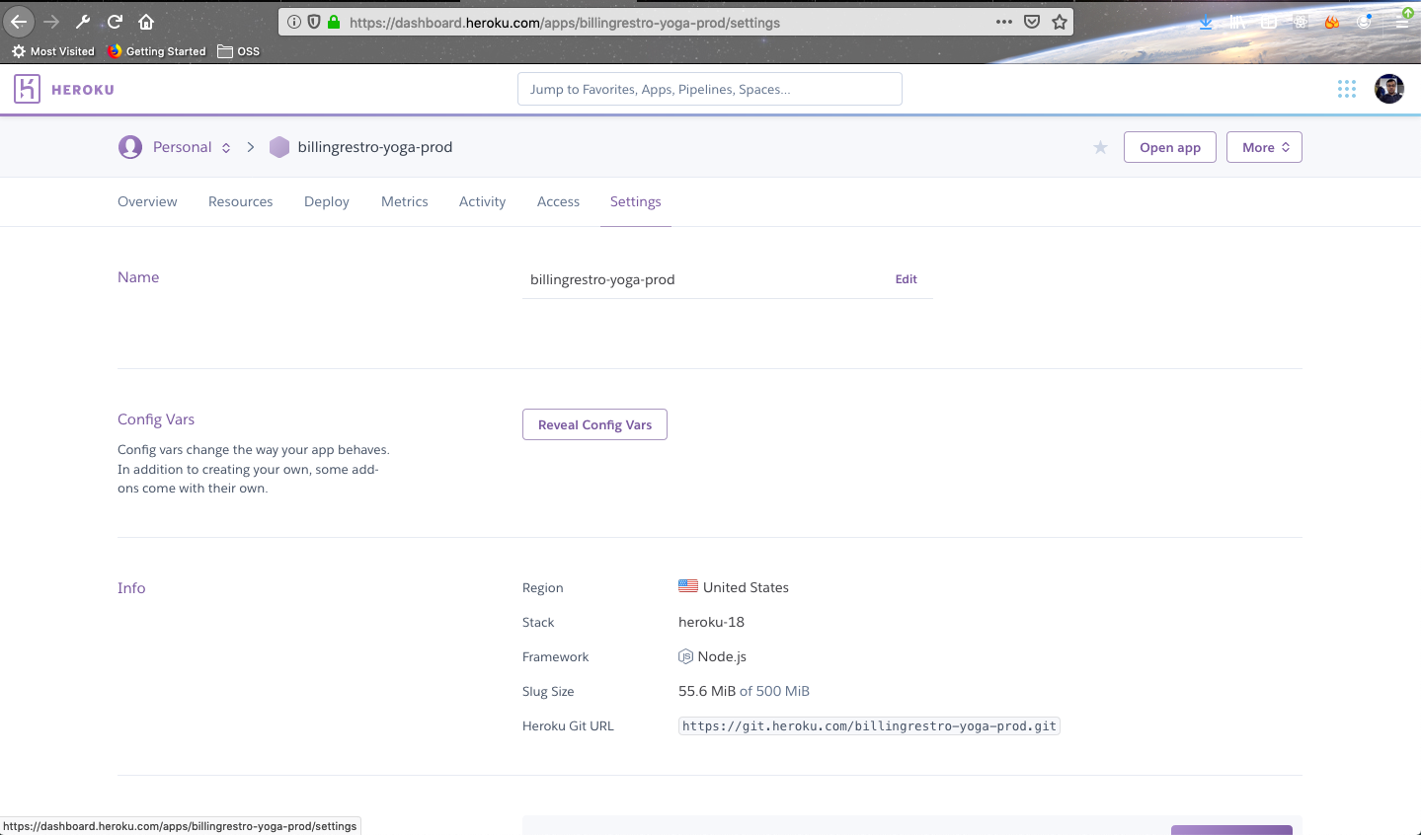Click the Info section heading
The image size is (1421, 835).
point(131,588)
